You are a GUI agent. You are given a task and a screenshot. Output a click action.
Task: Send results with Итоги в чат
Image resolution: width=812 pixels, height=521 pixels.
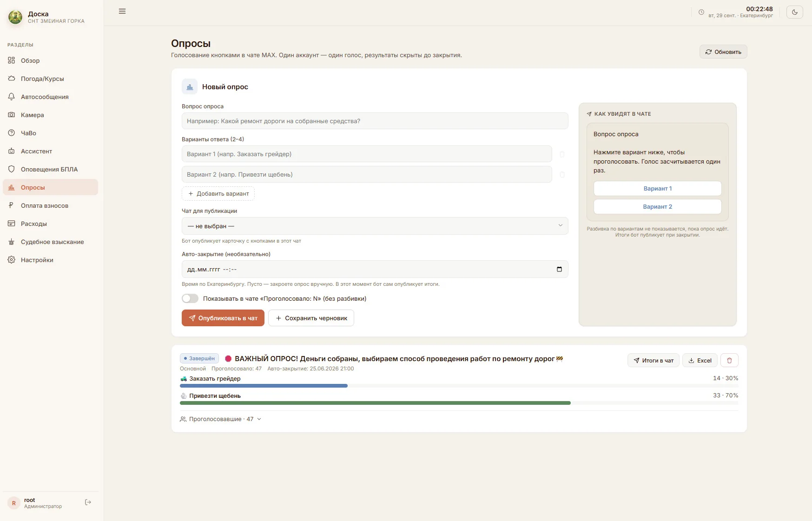[654, 360]
